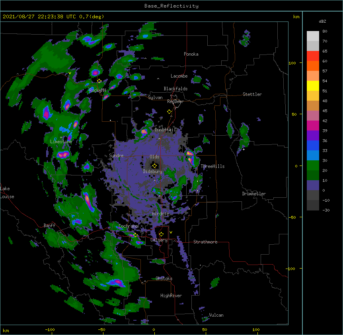This screenshot has height=335, width=343.
Task: Click the Stettler town label
Action: coord(252,94)
